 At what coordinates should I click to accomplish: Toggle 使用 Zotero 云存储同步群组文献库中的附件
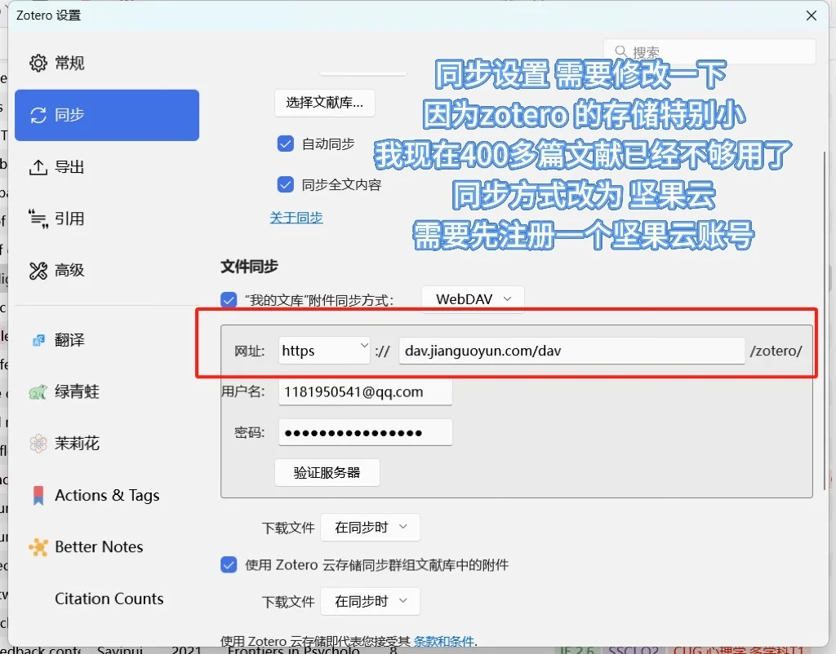229,564
